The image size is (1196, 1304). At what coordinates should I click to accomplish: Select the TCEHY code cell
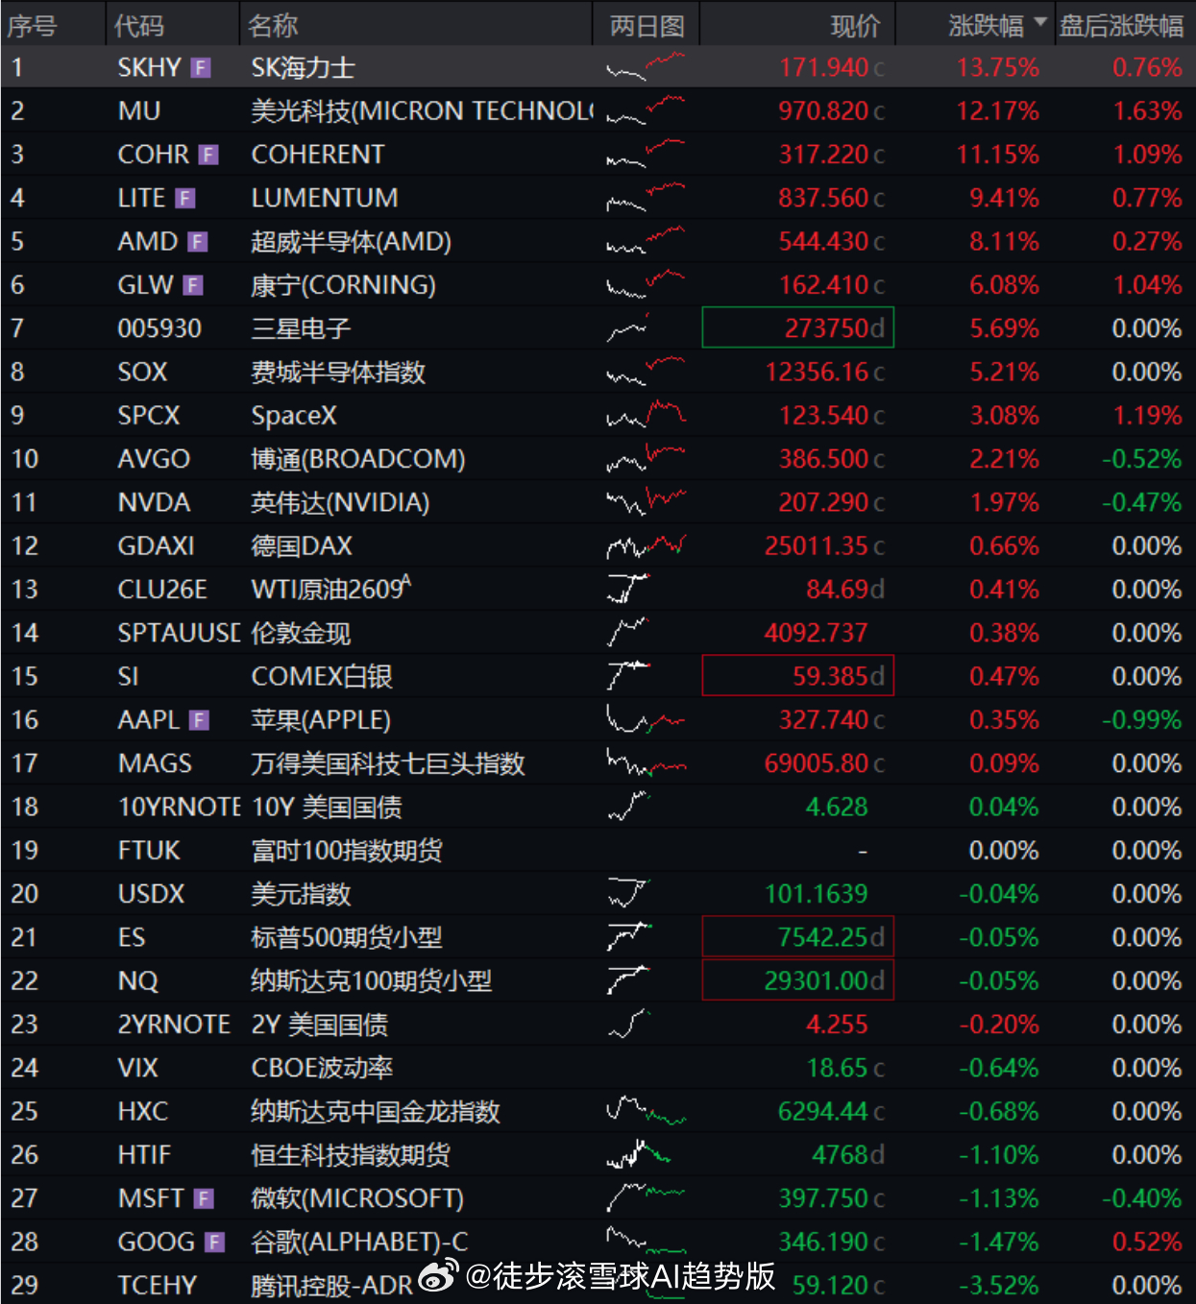158,1285
